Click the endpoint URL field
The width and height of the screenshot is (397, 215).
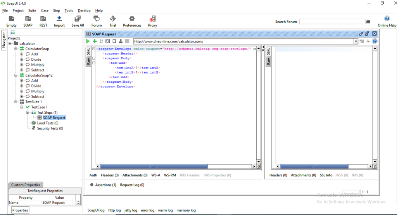tap(243, 41)
